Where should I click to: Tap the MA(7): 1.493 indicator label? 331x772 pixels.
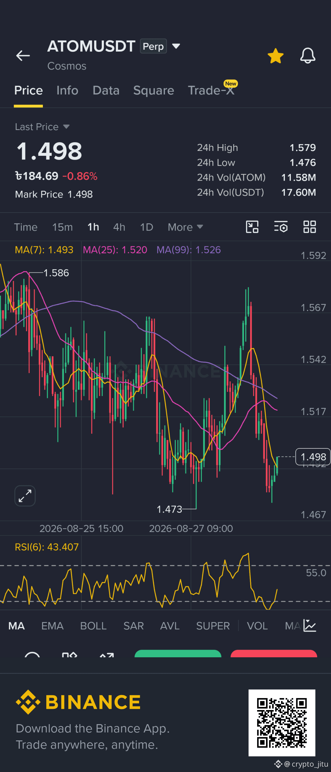(44, 250)
